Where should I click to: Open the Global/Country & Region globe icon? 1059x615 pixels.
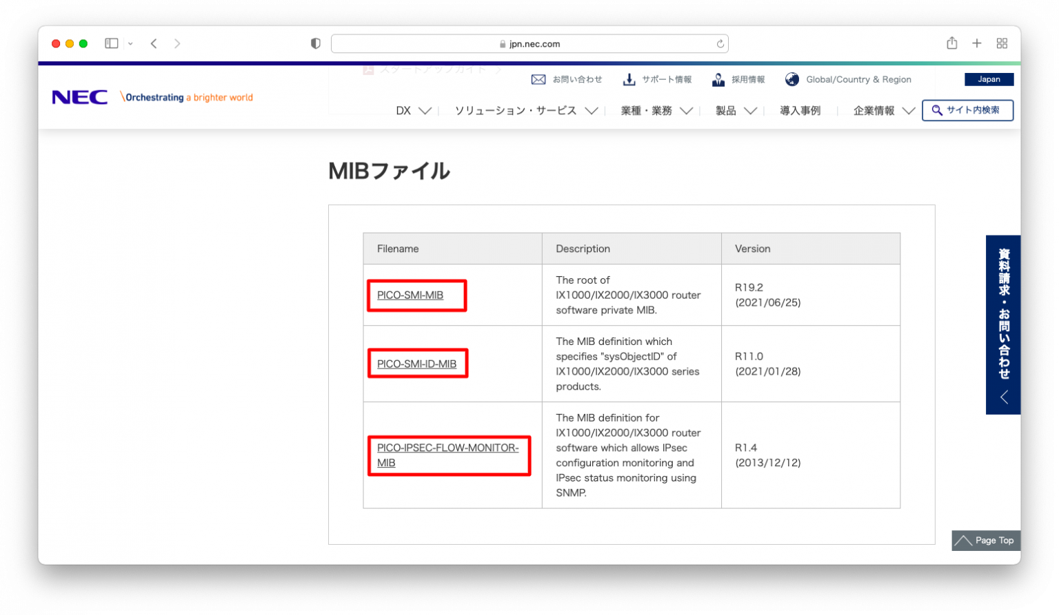[x=791, y=79]
